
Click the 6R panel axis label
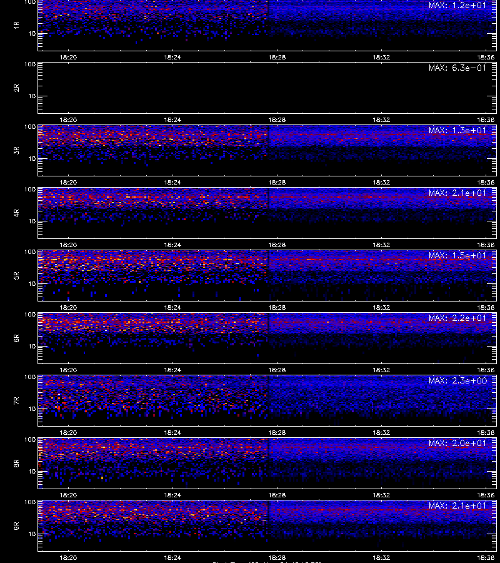point(16,338)
